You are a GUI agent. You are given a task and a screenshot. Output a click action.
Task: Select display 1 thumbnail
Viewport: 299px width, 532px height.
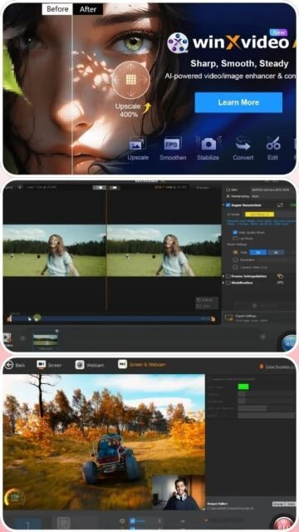(27, 525)
